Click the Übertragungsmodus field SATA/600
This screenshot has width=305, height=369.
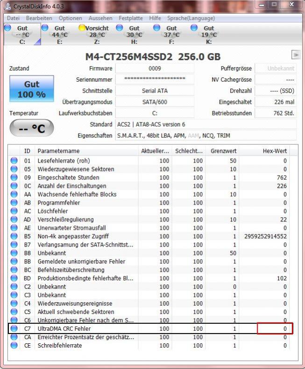click(x=155, y=102)
